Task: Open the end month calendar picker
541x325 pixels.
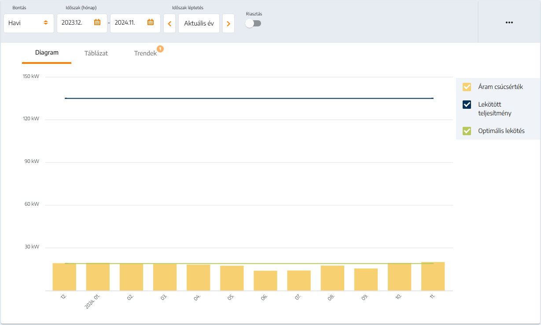Action: 151,23
